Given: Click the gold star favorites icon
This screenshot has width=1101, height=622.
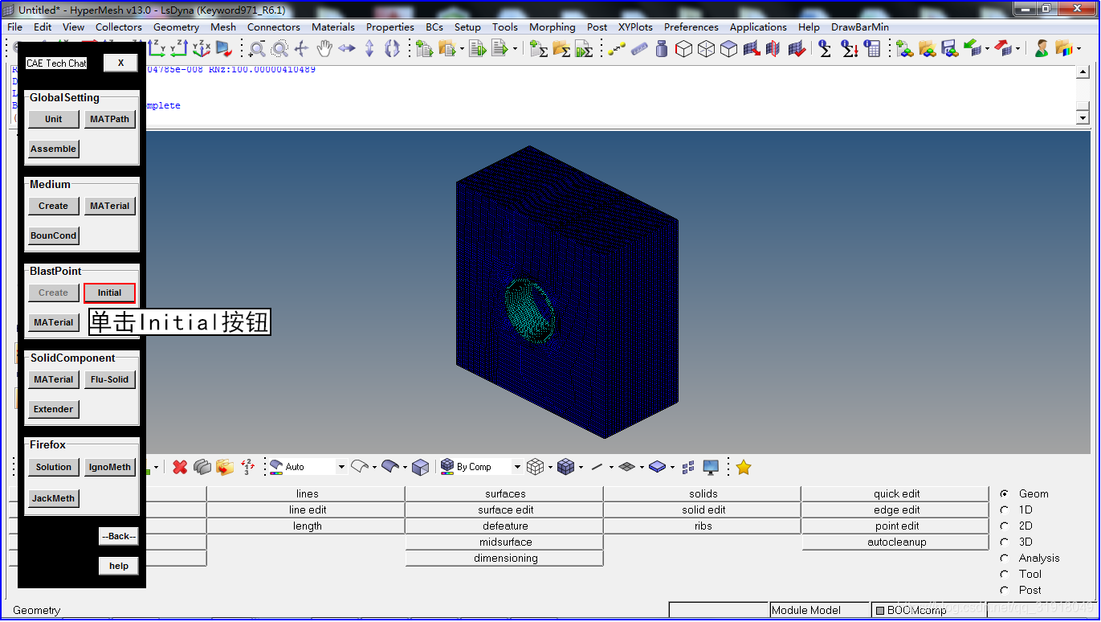Looking at the screenshot, I should coord(744,467).
